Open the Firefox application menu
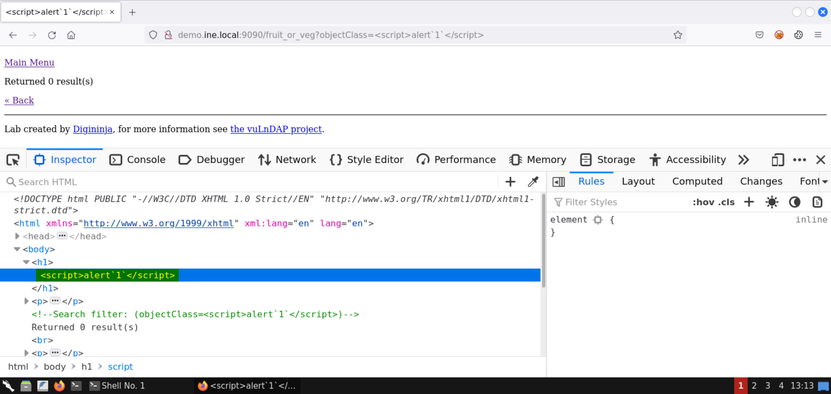 818,35
